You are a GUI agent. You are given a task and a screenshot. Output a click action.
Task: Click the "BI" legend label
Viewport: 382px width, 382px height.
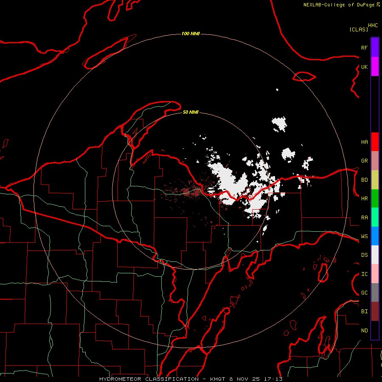pos(364,312)
